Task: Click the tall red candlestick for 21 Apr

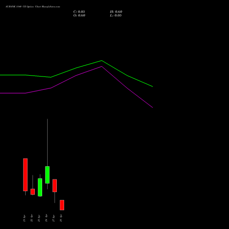Action: (x=25, y=175)
